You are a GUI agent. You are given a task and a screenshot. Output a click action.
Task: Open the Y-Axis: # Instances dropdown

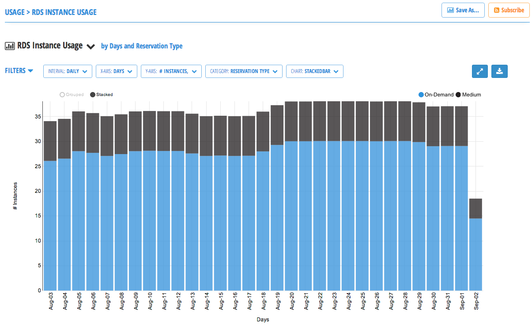click(x=171, y=71)
